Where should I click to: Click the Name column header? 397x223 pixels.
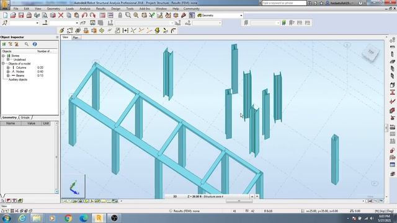pyautogui.click(x=11, y=123)
